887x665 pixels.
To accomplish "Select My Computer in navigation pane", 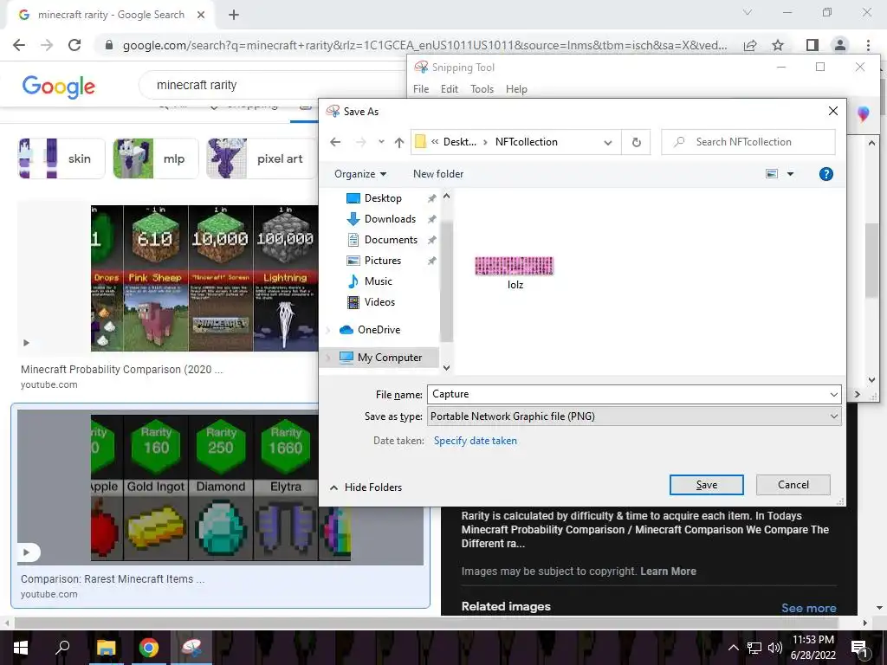I will pyautogui.click(x=389, y=358).
